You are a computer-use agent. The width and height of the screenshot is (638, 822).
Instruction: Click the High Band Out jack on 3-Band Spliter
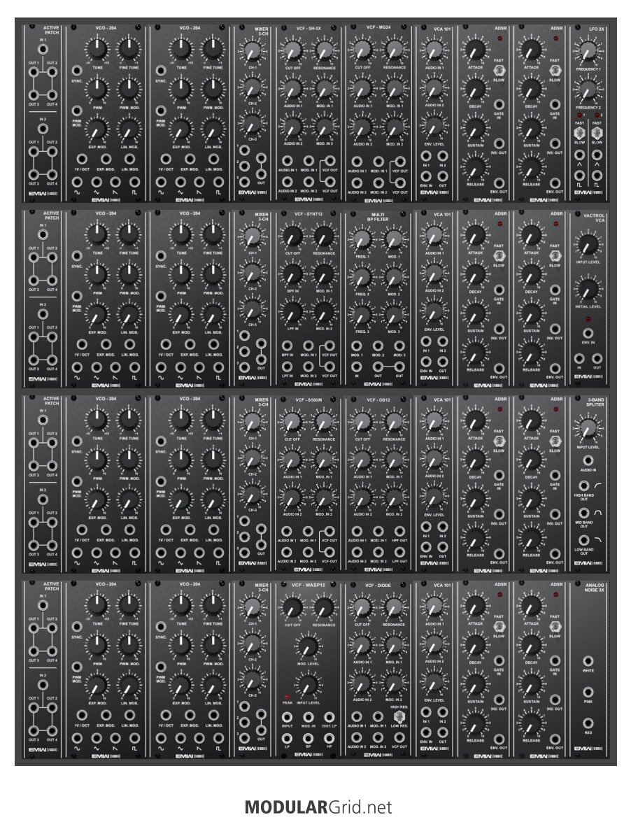click(x=583, y=486)
